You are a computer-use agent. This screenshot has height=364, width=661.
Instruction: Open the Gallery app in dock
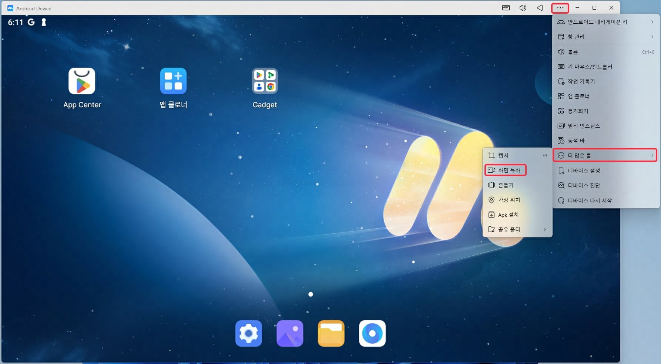[290, 333]
